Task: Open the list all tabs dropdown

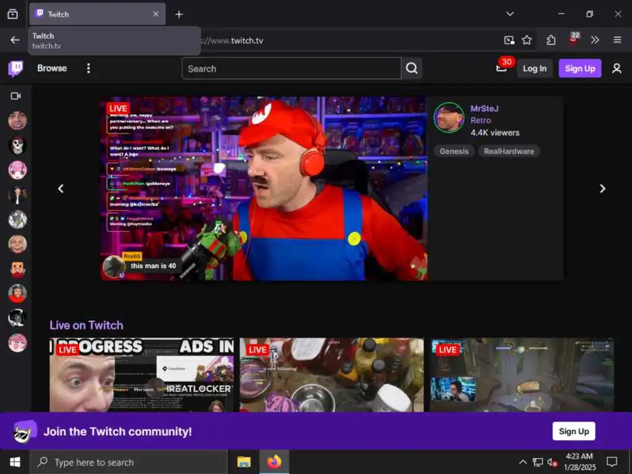Action: tap(510, 14)
